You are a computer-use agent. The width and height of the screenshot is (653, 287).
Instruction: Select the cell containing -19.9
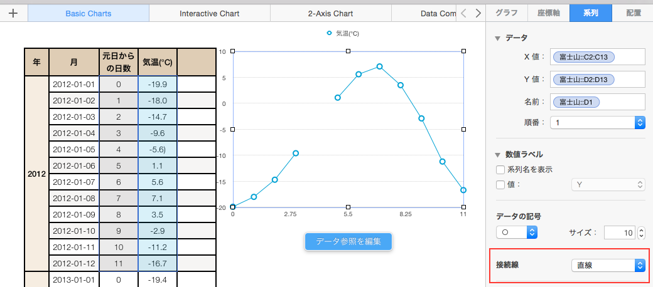pyautogui.click(x=157, y=85)
